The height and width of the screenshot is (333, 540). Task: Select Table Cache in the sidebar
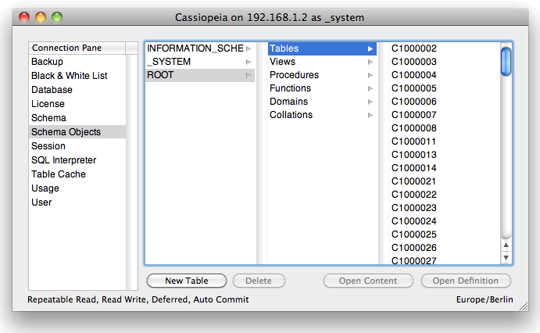coord(59,174)
